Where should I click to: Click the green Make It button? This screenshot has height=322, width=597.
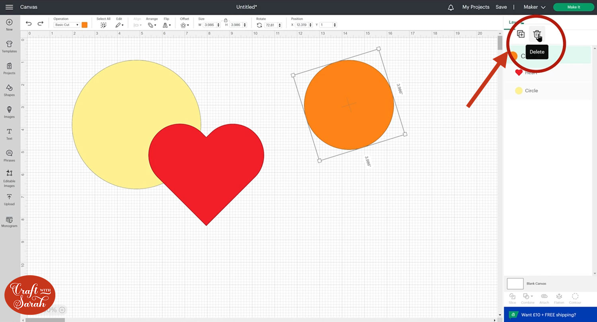(x=573, y=7)
